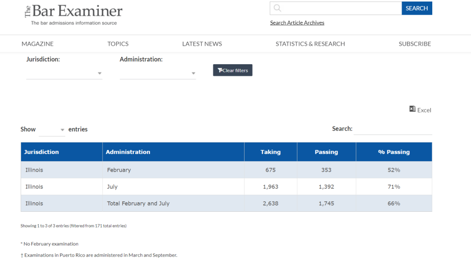Click the 2,638 taking value
The width and height of the screenshot is (471, 265).
(270, 203)
